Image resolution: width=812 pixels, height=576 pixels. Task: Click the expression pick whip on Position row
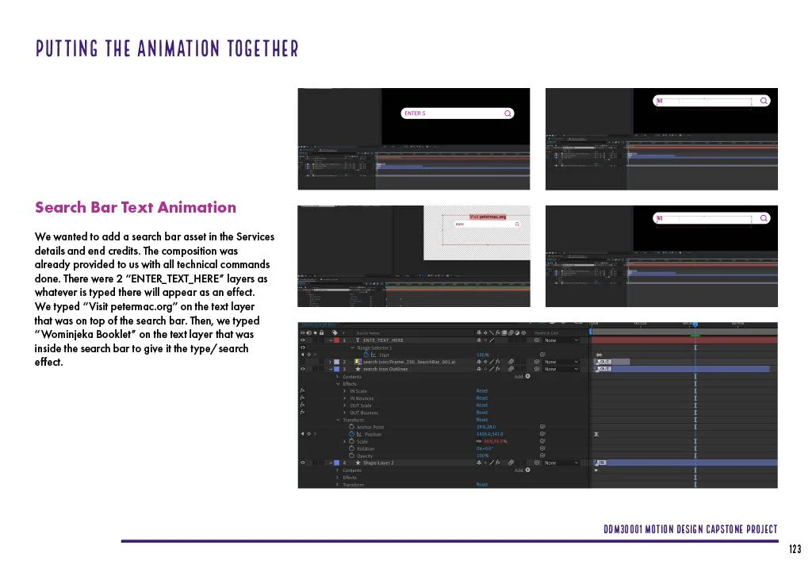pos(542,434)
